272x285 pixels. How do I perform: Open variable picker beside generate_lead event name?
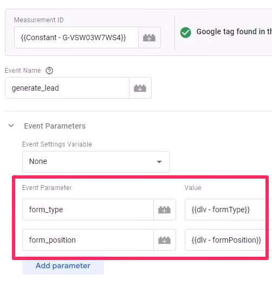click(x=140, y=88)
